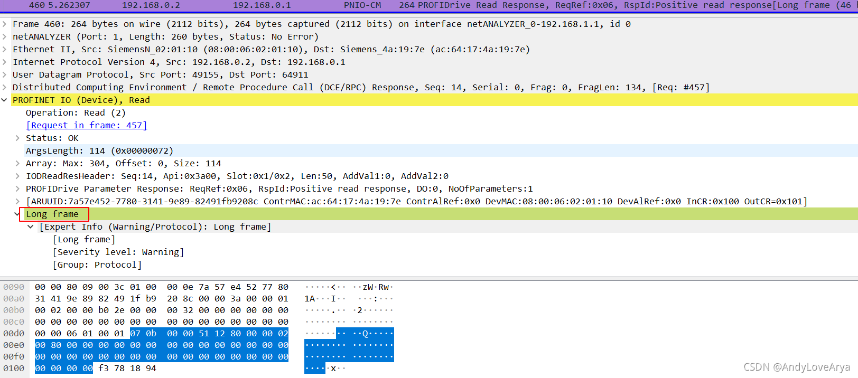The image size is (858, 378).
Task: Click highlighted bytes 07 0b in hex dump
Action: click(x=143, y=334)
